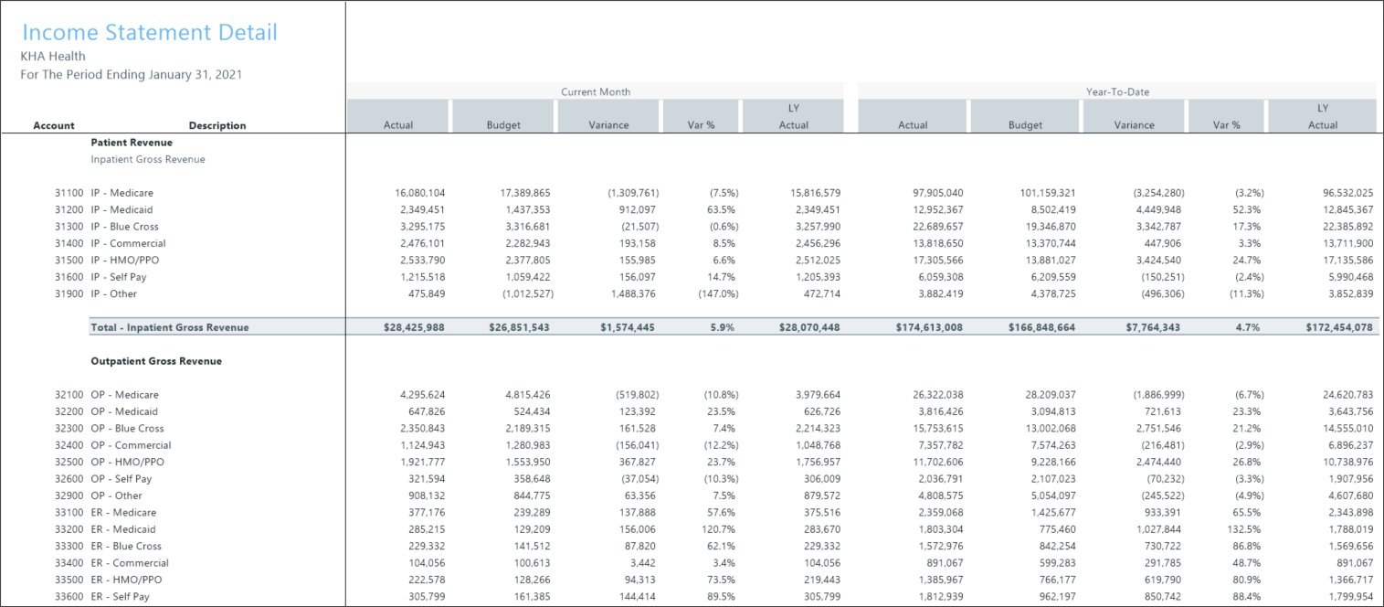Click the Description column header
The height and width of the screenshot is (607, 1384).
217,126
